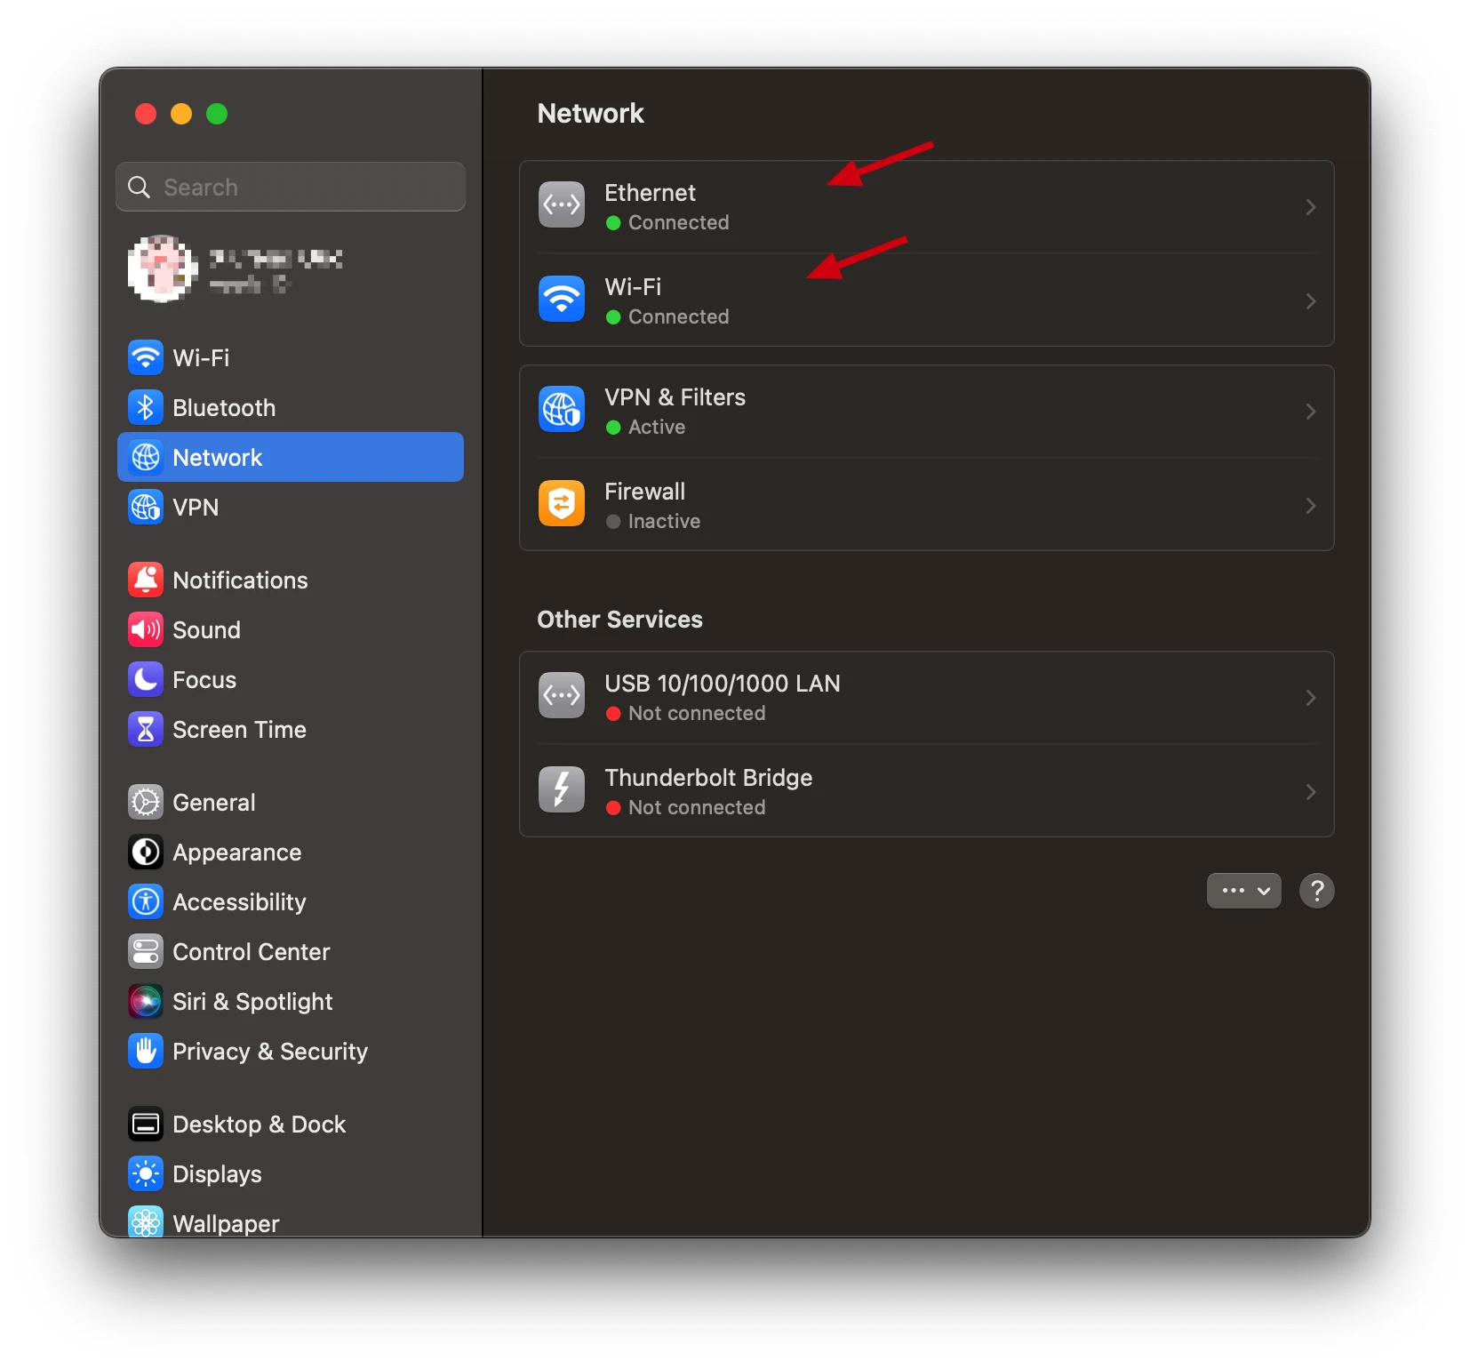Expand Firewall details with right chevron
The image size is (1470, 1369).
[1310, 506]
